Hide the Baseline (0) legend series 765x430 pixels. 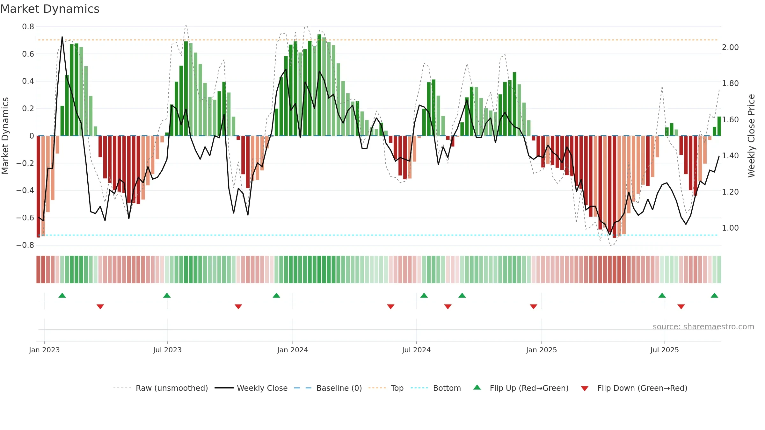click(328, 388)
